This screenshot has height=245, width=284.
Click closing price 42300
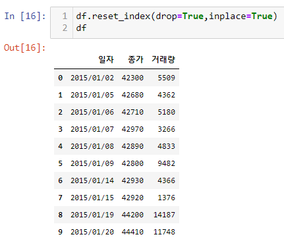coord(132,78)
